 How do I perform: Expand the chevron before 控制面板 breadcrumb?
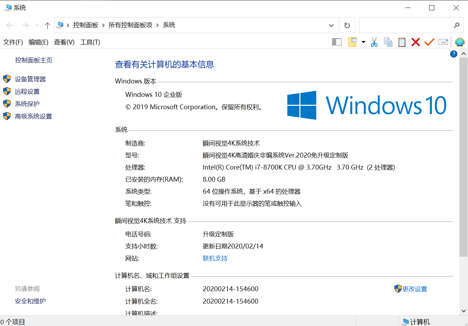[x=68, y=25]
